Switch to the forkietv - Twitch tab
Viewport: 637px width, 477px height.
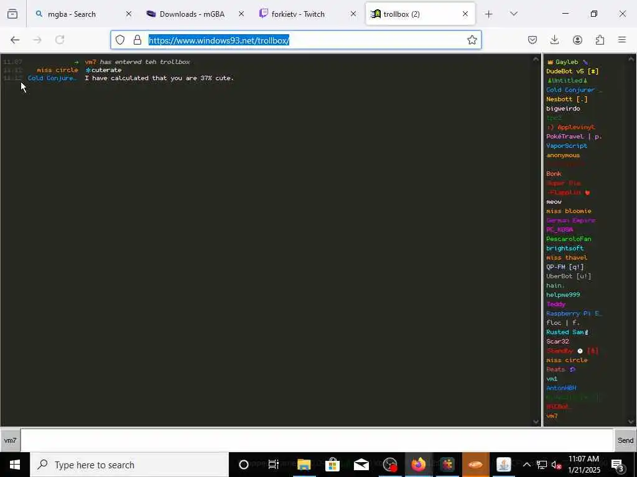point(307,14)
